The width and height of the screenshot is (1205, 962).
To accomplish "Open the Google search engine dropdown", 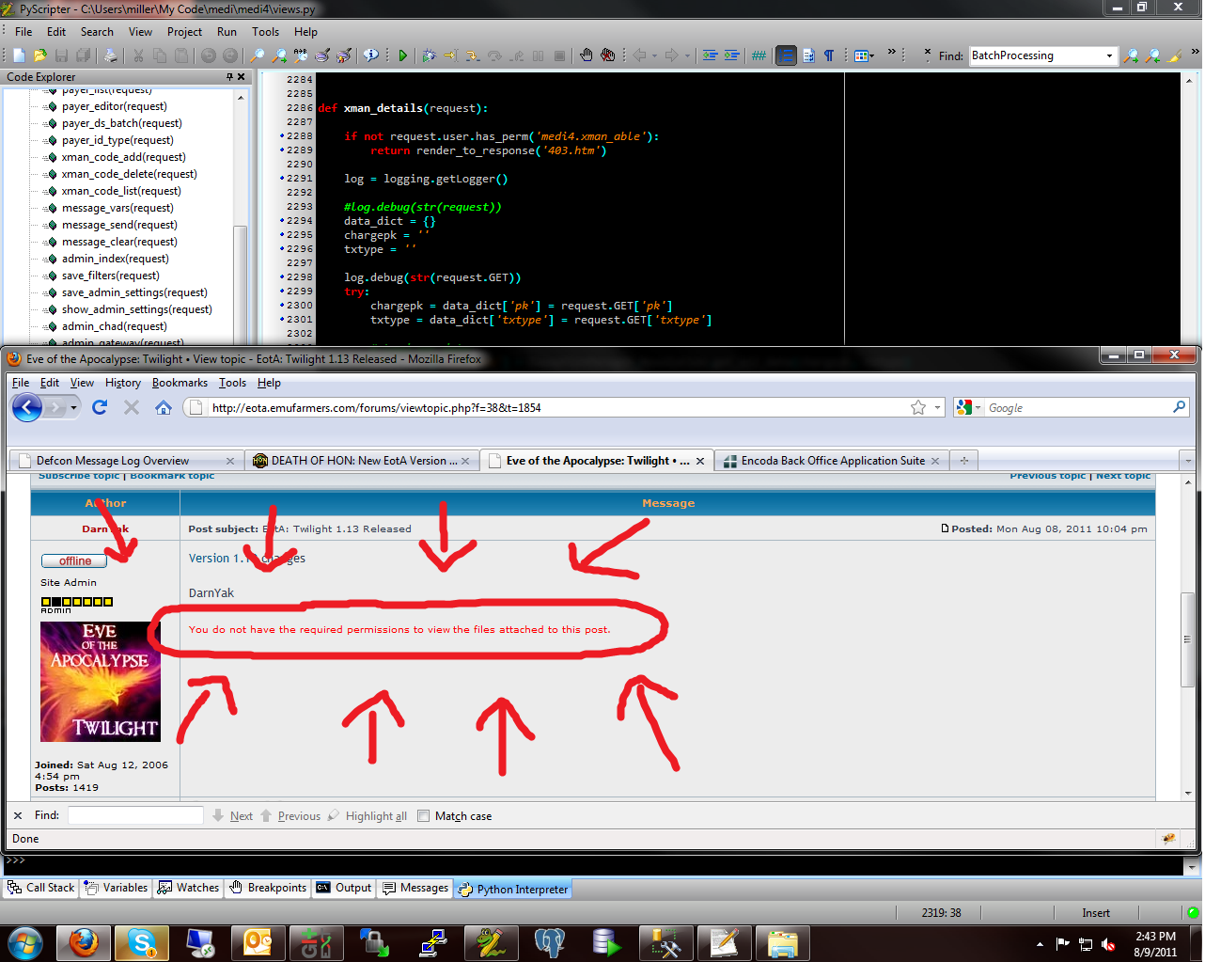I will point(969,407).
